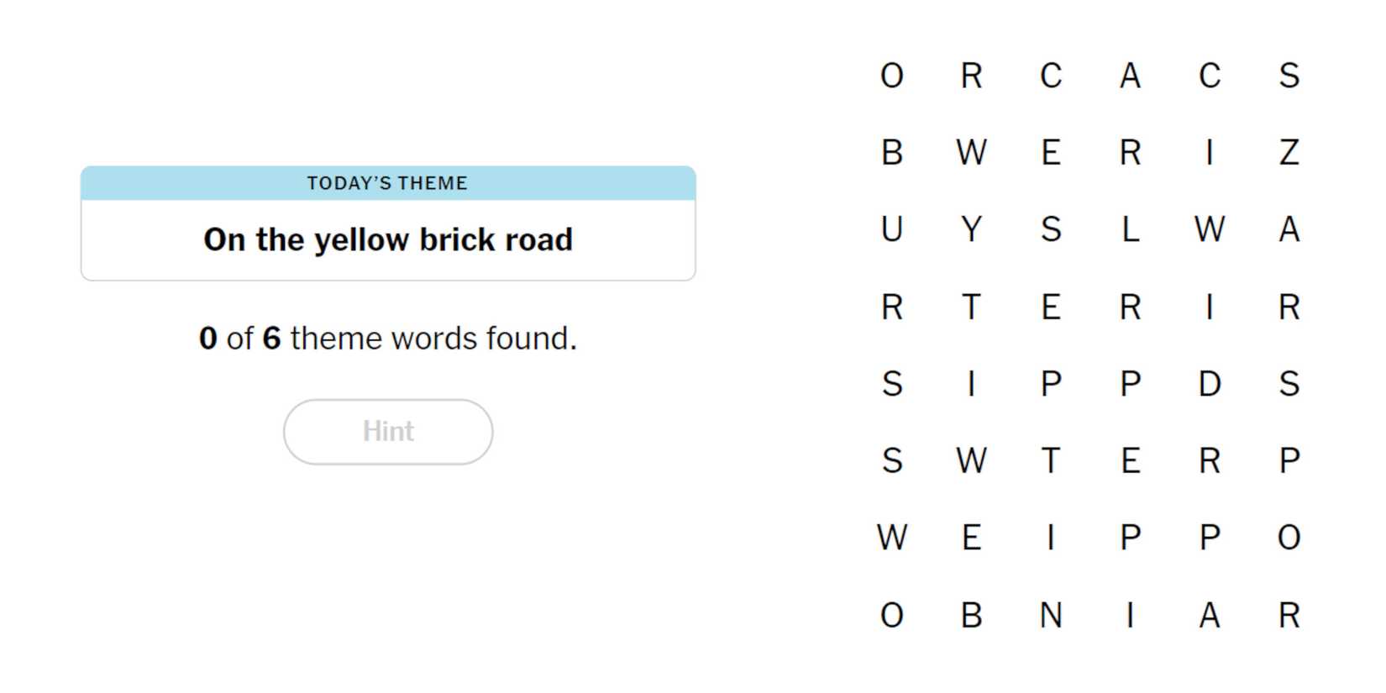Click the Hint button
Viewport: 1386px width, 693px height.
387,432
